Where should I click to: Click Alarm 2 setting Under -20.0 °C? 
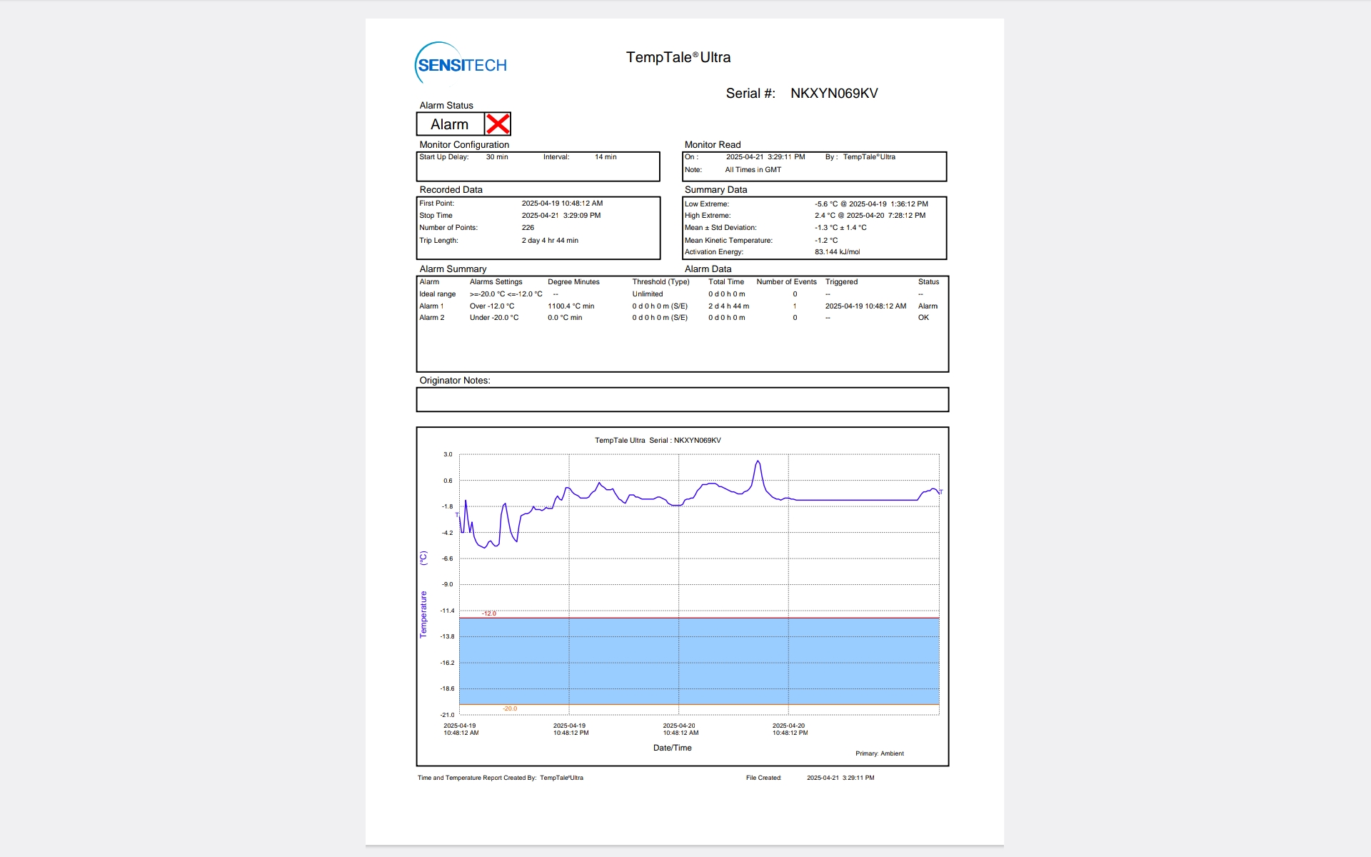click(494, 318)
